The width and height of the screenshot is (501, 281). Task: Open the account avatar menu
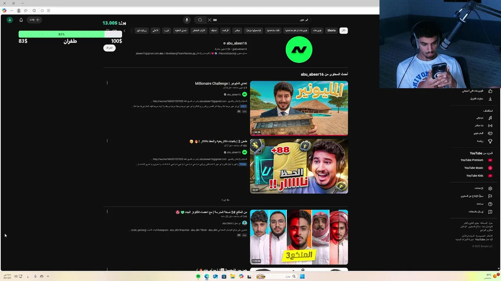[10, 20]
